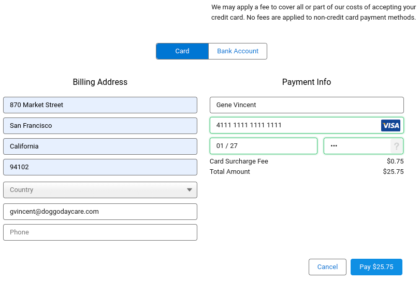The height and width of the screenshot is (281, 420).
Task: Click the VISA card brand icon
Action: 390,125
